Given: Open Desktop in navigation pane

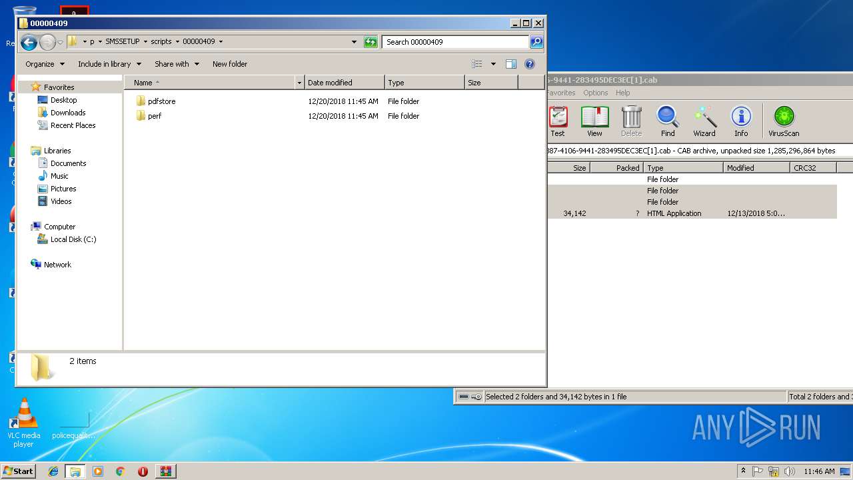Looking at the screenshot, I should click(63, 100).
